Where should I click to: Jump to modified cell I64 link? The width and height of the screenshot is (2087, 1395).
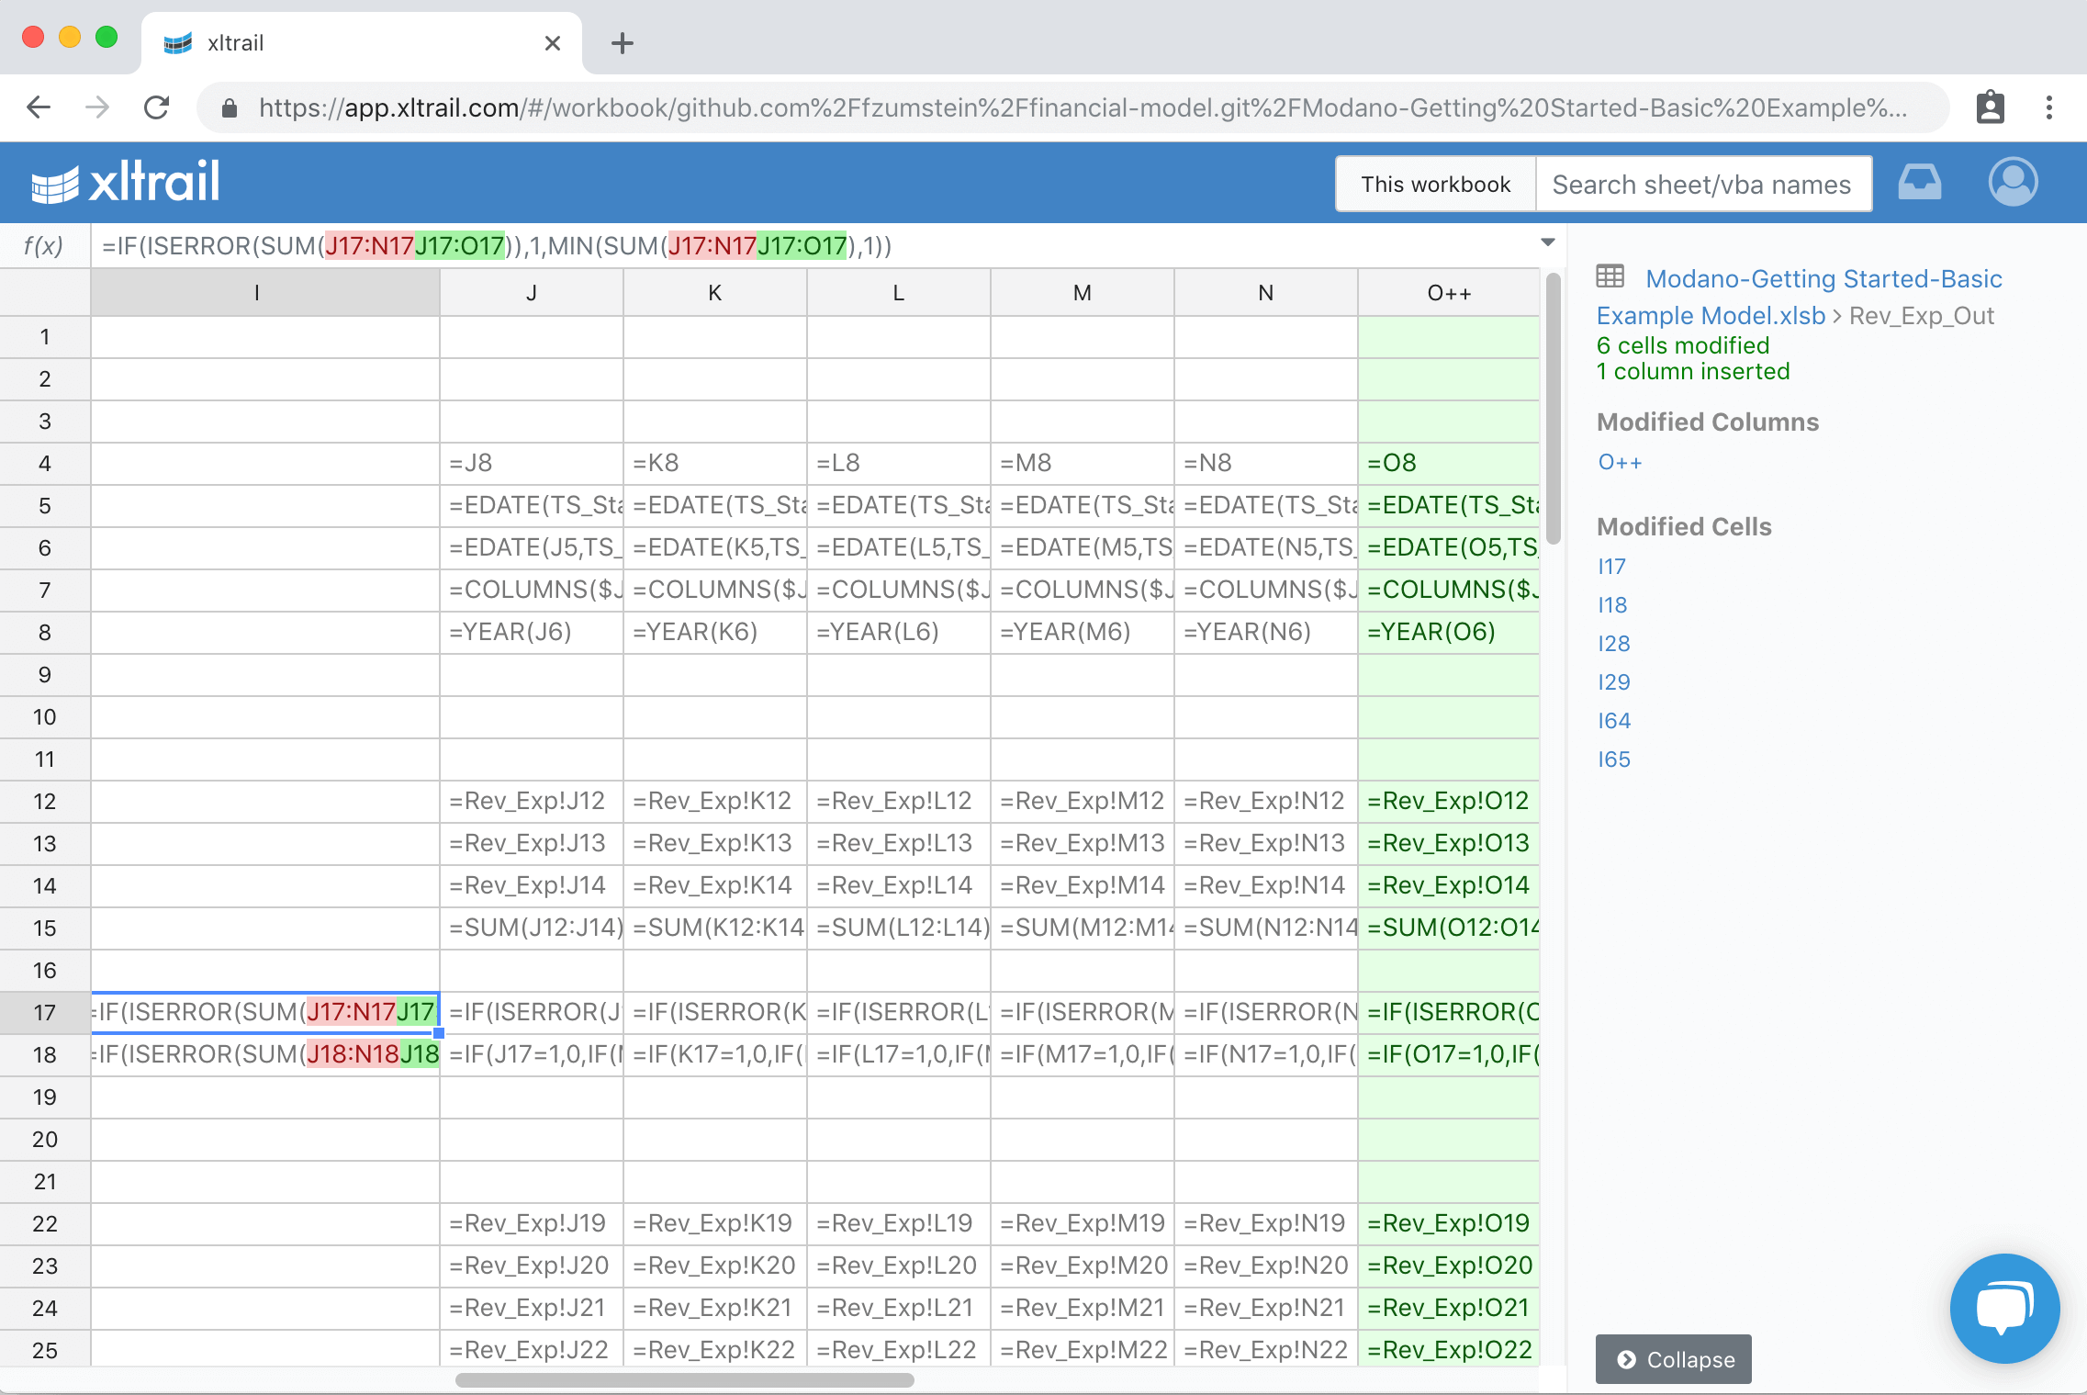coord(1614,721)
